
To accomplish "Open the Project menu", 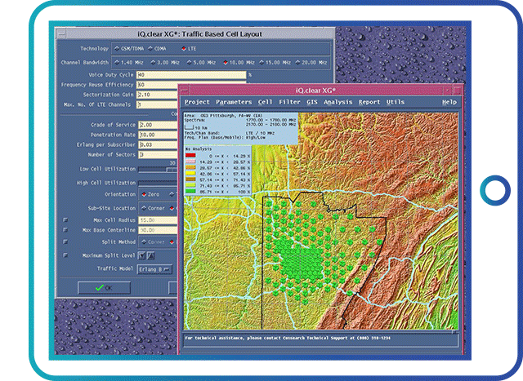I will [197, 102].
